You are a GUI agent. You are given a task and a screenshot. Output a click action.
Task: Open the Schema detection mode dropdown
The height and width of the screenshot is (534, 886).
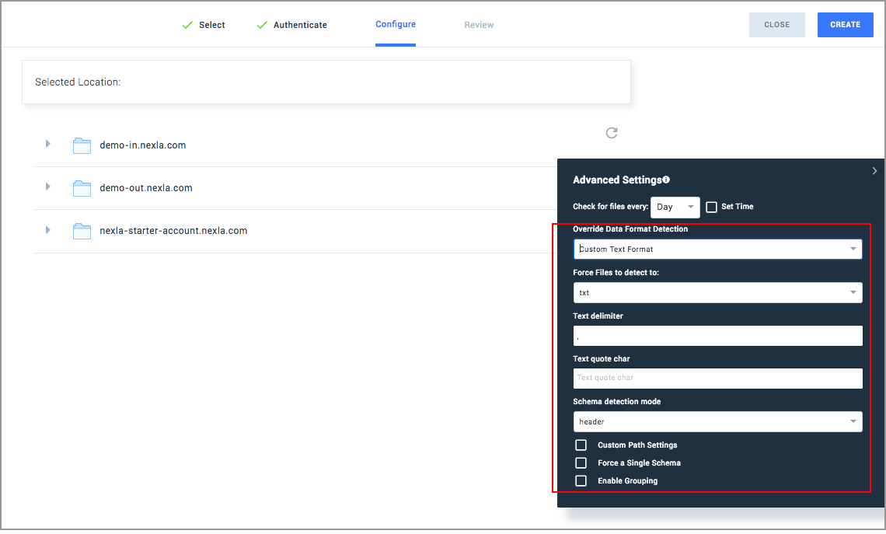click(717, 421)
